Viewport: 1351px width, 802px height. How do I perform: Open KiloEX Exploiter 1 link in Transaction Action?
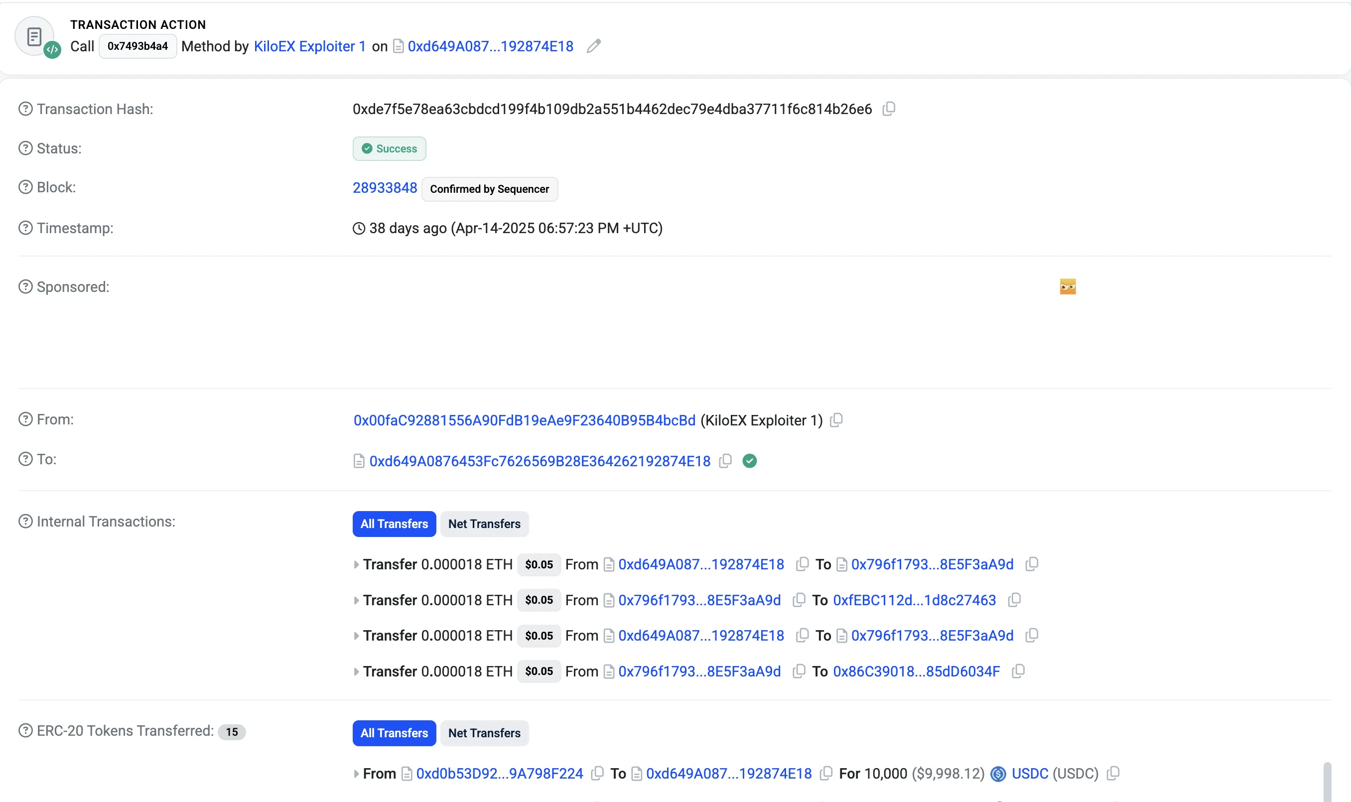coord(310,46)
